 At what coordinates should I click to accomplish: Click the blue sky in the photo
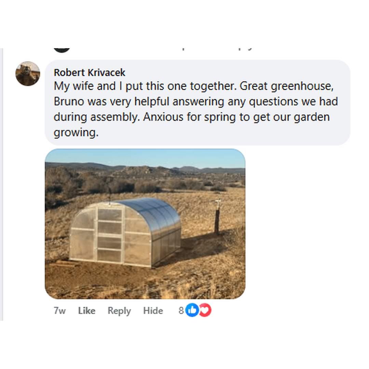(x=145, y=157)
